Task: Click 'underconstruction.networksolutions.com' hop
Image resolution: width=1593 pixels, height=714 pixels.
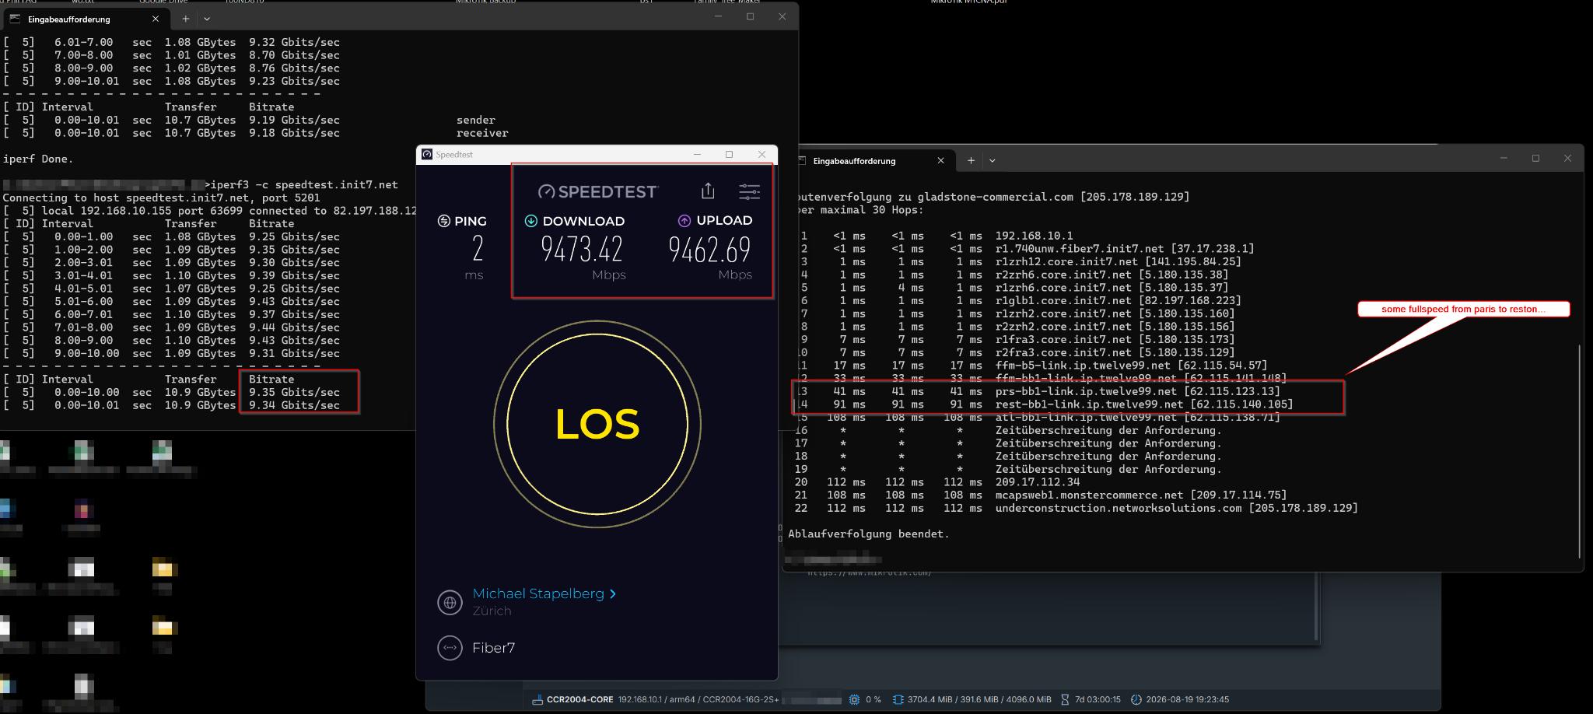Action: (1119, 508)
